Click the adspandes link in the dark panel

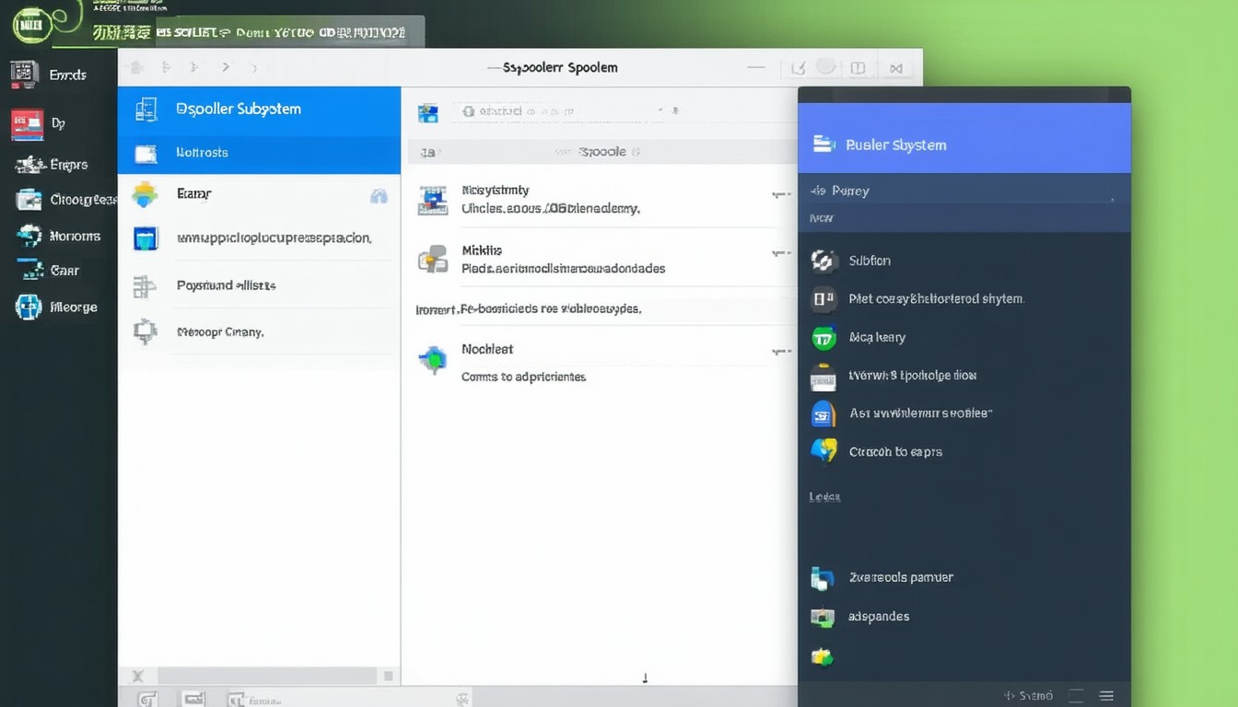[x=878, y=617]
